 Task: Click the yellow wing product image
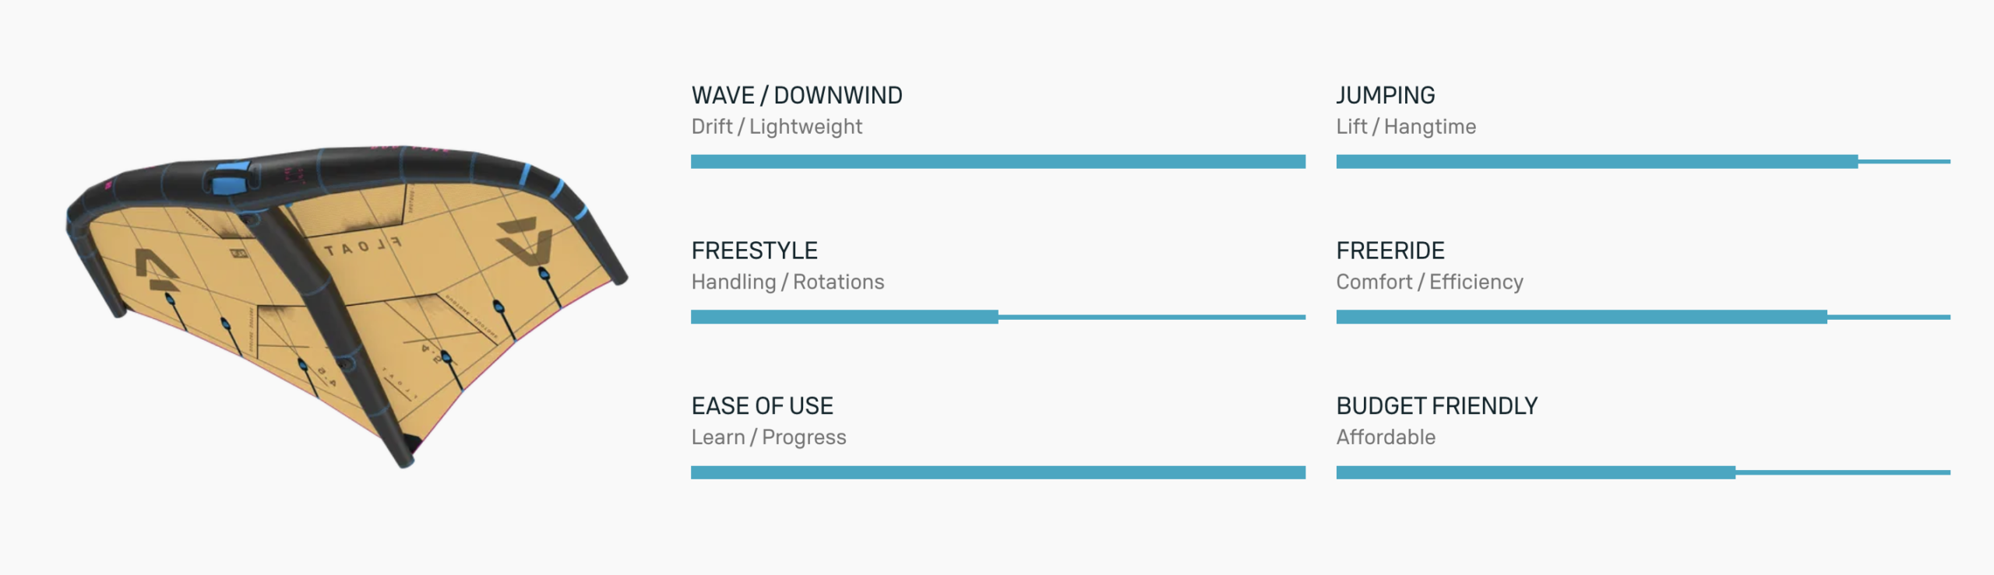(x=347, y=303)
